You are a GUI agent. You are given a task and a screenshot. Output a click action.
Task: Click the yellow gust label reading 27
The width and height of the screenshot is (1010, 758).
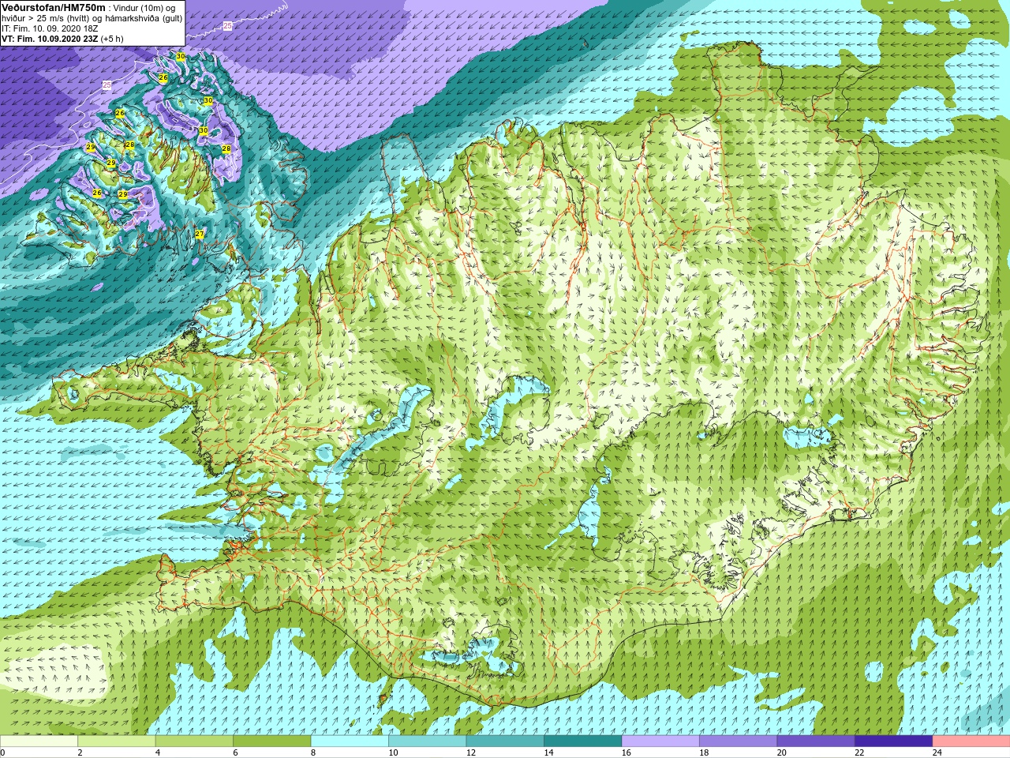point(200,235)
